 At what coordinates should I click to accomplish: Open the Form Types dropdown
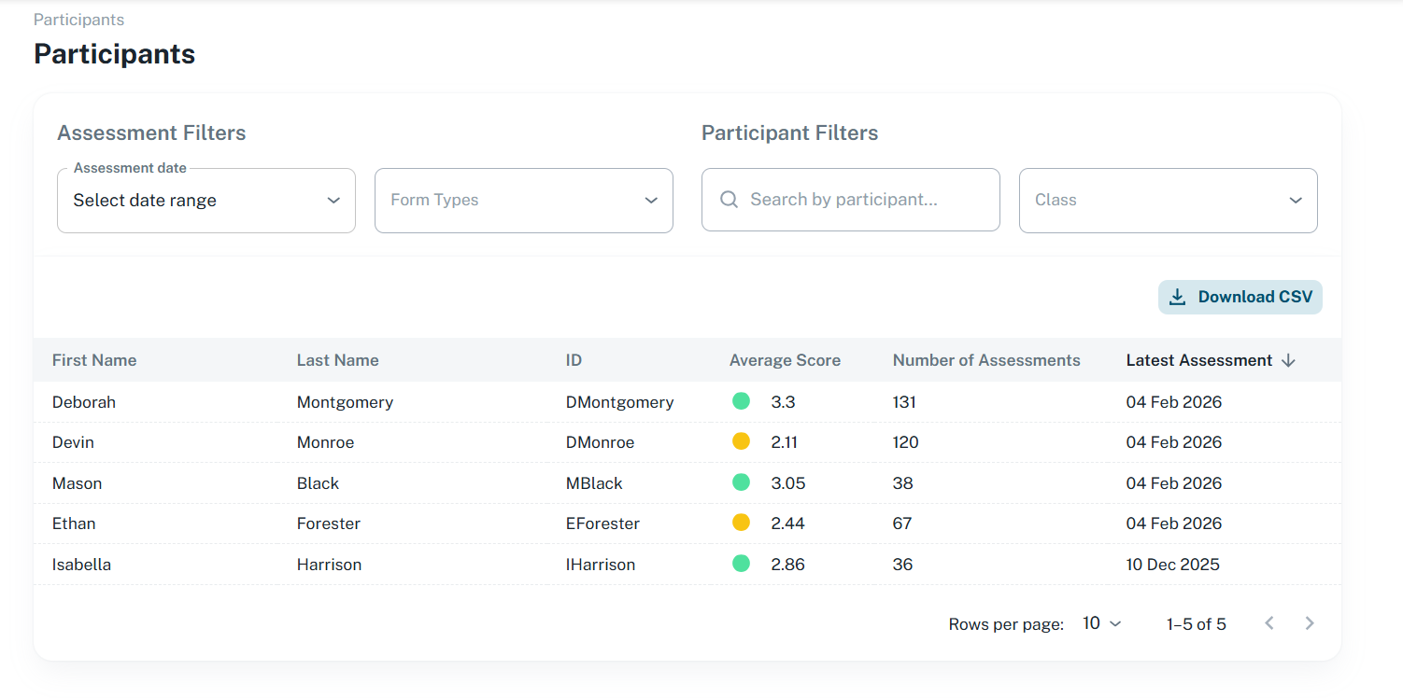tap(523, 200)
